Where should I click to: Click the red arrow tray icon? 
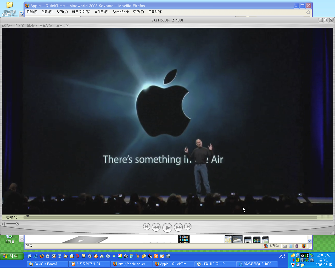(x=294, y=260)
